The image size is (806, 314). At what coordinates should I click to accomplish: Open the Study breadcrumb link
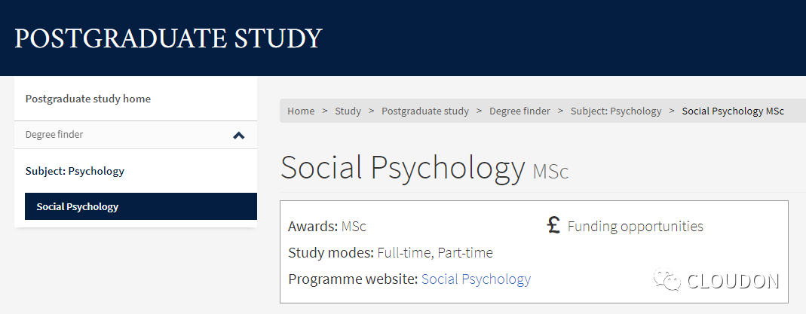348,111
